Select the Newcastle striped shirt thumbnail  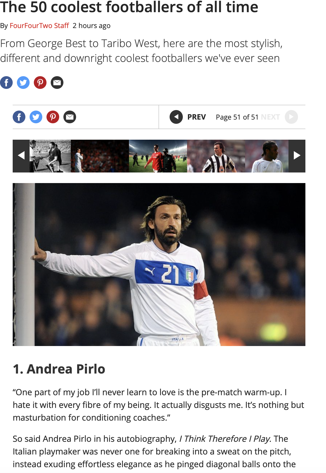216,156
